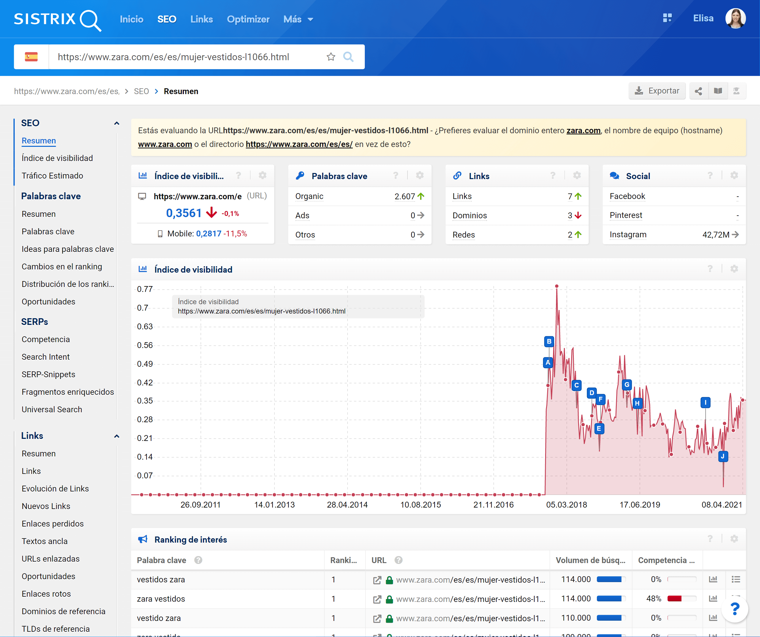The height and width of the screenshot is (637, 760).
Task: Open the book/handbook icon in toolbar
Action: click(718, 91)
